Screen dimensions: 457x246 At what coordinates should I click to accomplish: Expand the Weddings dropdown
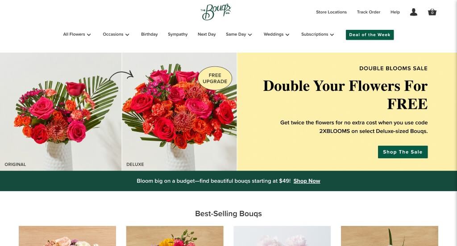276,34
